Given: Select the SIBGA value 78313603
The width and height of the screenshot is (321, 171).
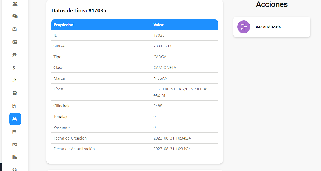Looking at the screenshot, I should point(162,46).
